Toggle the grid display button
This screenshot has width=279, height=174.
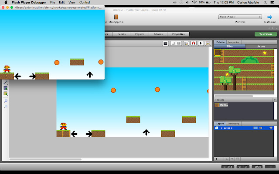pos(179,43)
